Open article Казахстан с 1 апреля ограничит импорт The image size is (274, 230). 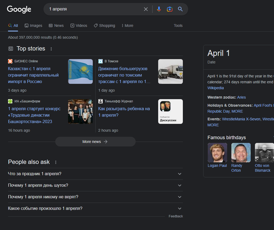(33, 75)
